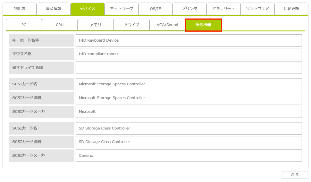Select the 自動更新 tab

[291, 9]
